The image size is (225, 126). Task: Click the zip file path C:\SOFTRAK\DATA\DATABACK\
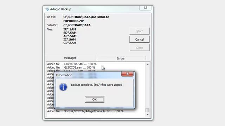tap(86, 17)
